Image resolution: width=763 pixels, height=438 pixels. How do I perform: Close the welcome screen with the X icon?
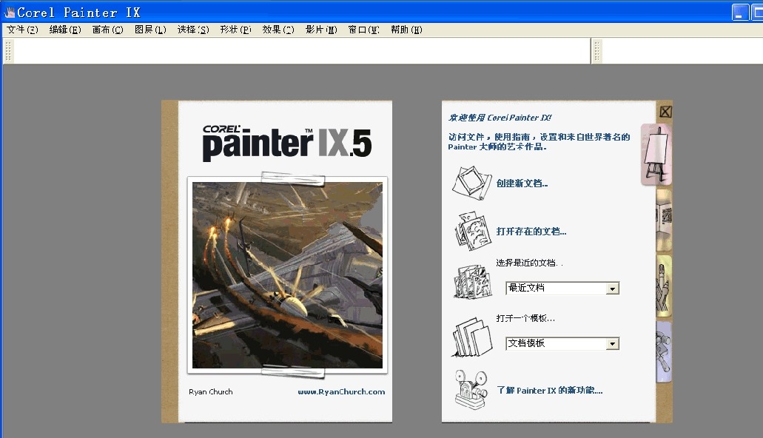click(x=665, y=112)
